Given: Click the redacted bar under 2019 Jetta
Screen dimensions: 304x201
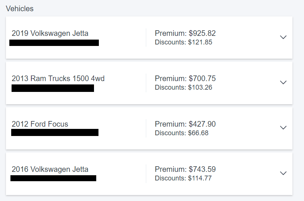Looking at the screenshot, I should [x=54, y=43].
